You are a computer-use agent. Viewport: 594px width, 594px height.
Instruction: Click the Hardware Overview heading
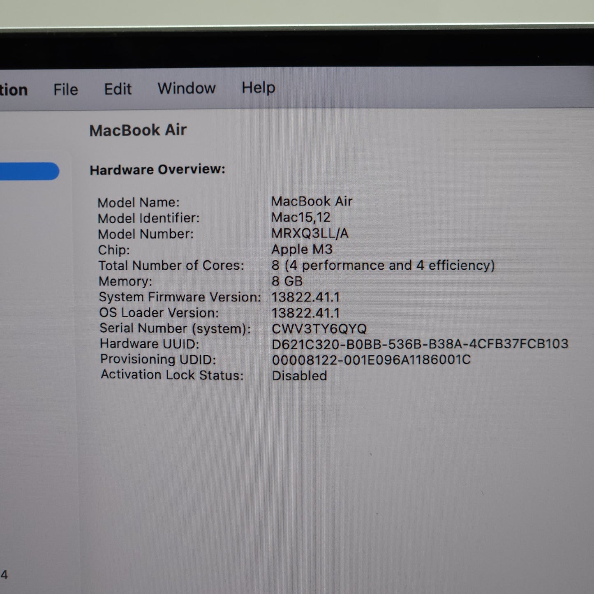(x=157, y=170)
